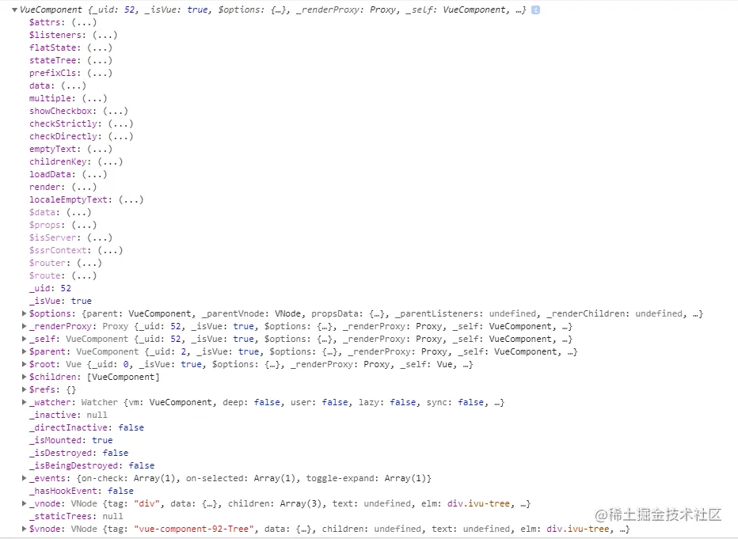This screenshot has width=738, height=539.
Task: Invoke getter for checkDirectly
Action: pyautogui.click(x=120, y=136)
